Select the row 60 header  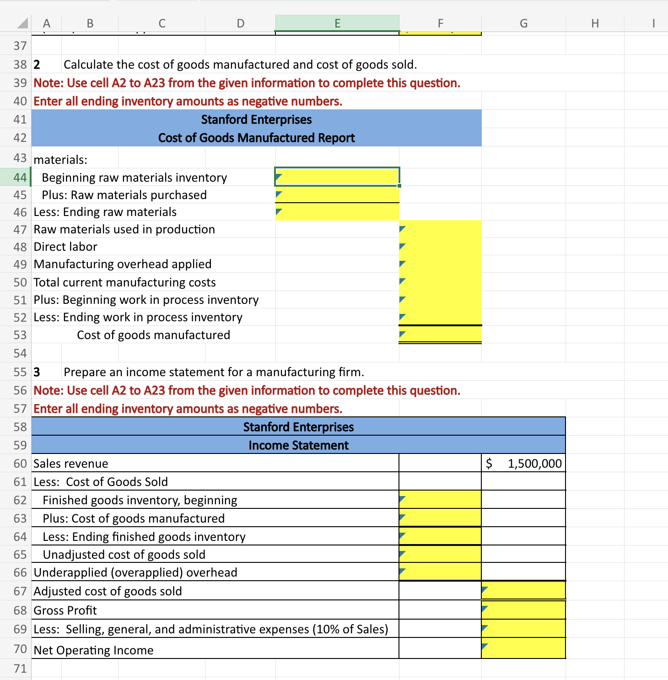(19, 463)
